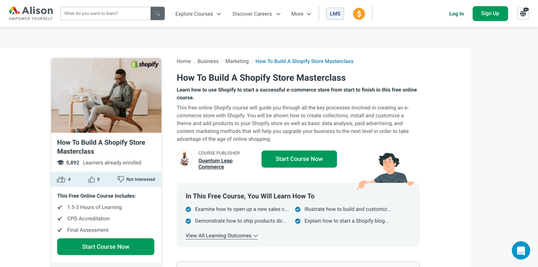Toggle the double thumbs-up rating for the course
This screenshot has height=267, width=538.
click(x=62, y=179)
